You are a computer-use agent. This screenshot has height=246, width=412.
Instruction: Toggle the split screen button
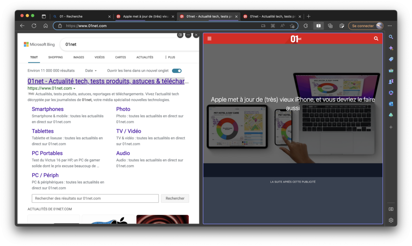click(318, 26)
